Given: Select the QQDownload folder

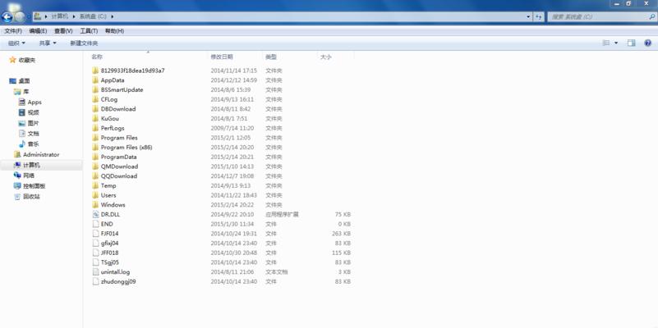Looking at the screenshot, I should [119, 176].
